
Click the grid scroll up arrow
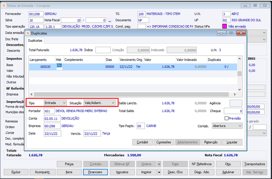click(x=240, y=59)
